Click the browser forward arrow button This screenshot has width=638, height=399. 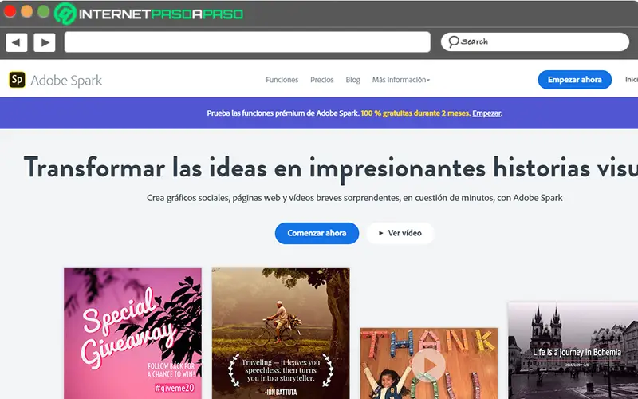click(45, 42)
